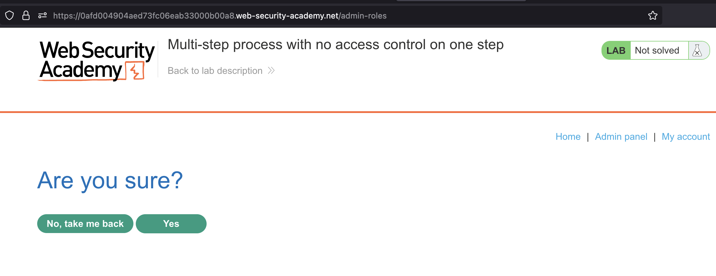The image size is (716, 276).
Task: Confirm by clicking the Yes button
Action: [x=171, y=224]
